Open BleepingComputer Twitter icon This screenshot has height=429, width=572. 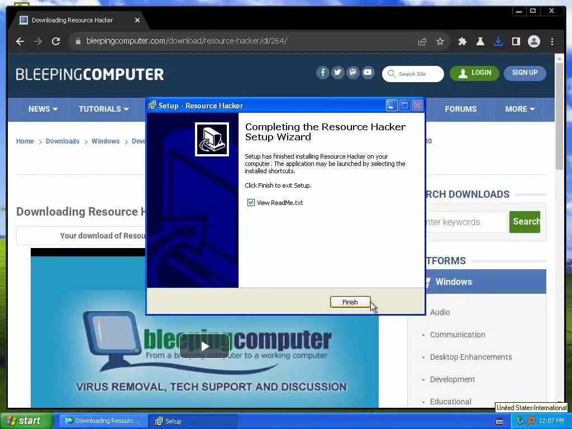[x=338, y=72]
